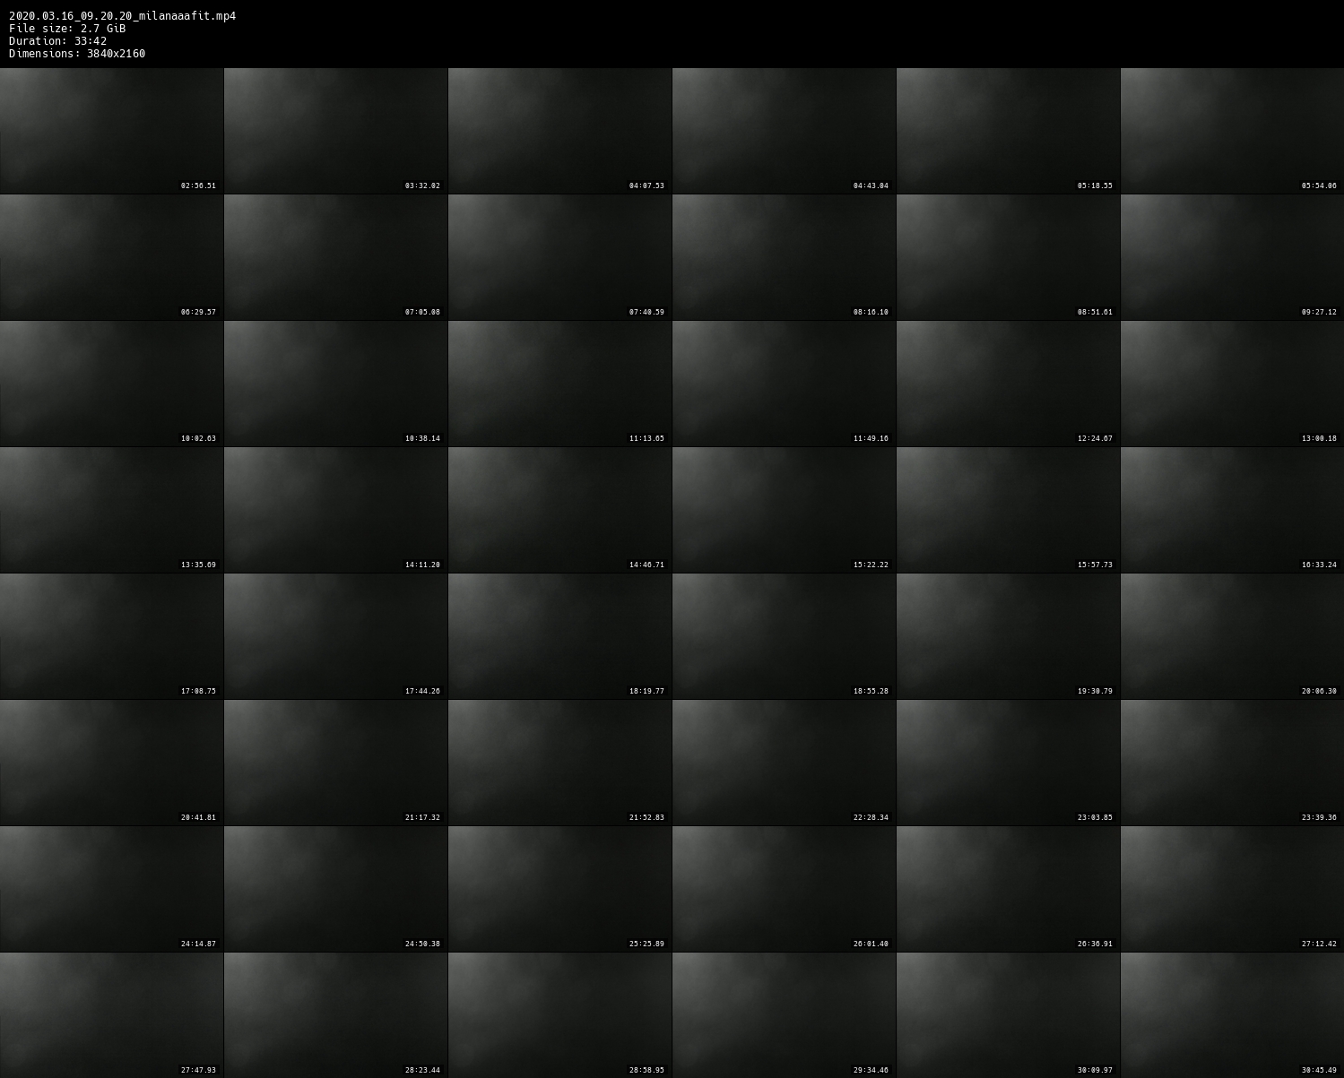Select the frame thumbnail at 08:51.61
Viewport: 1344px width, 1078px height.
pyautogui.click(x=1008, y=257)
